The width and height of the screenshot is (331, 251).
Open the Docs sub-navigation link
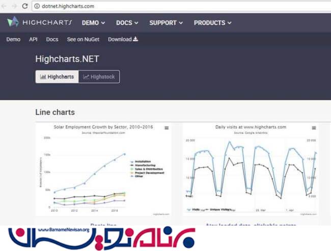[x=52, y=40]
